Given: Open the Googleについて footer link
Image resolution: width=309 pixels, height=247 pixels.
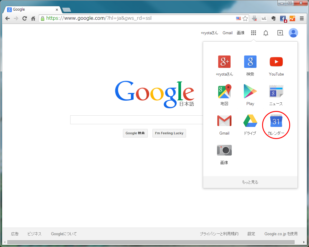Looking at the screenshot, I should point(64,234).
